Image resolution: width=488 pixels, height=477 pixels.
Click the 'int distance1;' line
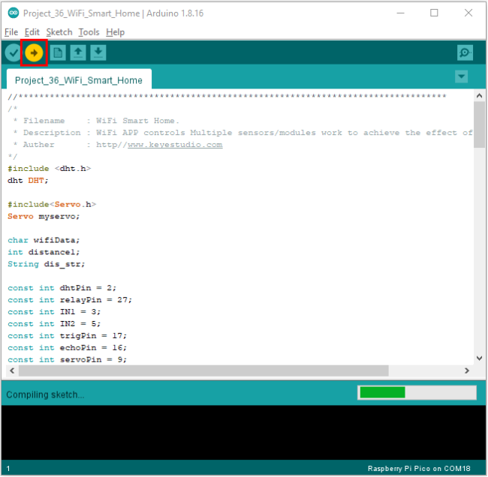click(x=44, y=253)
